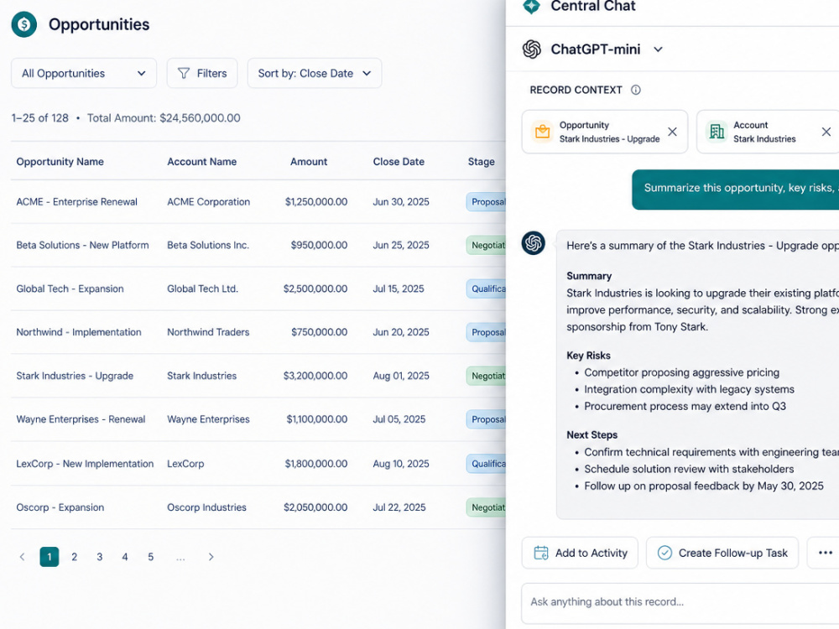Image resolution: width=839 pixels, height=629 pixels.
Task: Click the pagination ellipsis
Action: click(180, 558)
